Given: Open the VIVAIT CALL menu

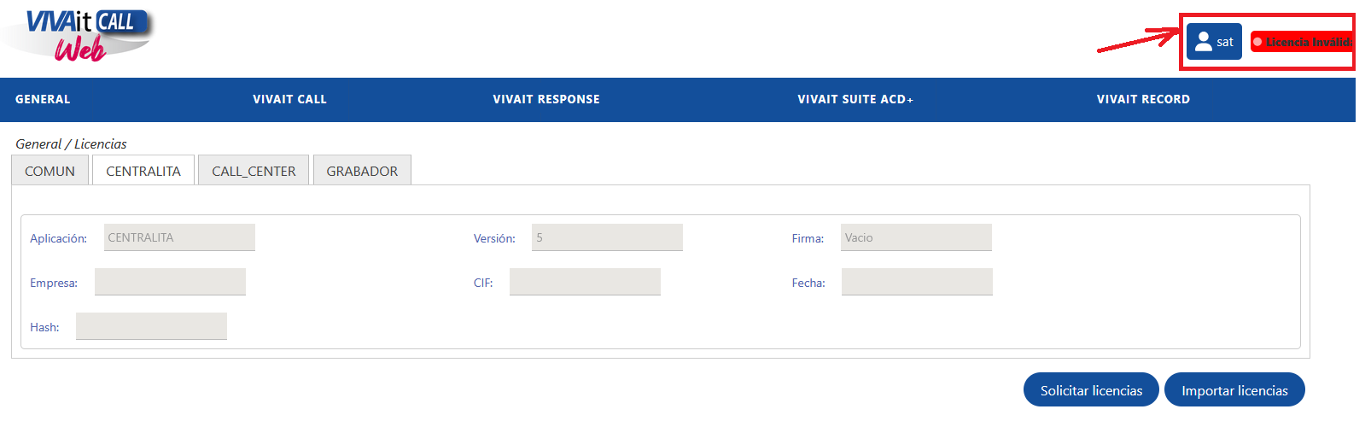Looking at the screenshot, I should [x=289, y=99].
